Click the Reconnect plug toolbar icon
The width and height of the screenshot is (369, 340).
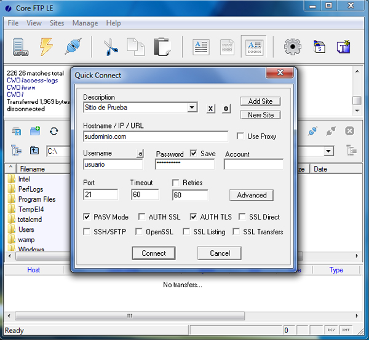[73, 46]
